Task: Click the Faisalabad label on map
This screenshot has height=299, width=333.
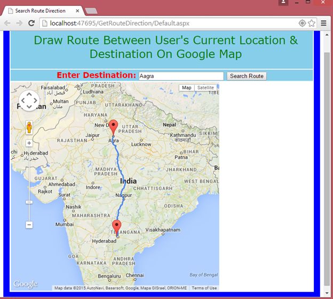Action: [x=53, y=88]
